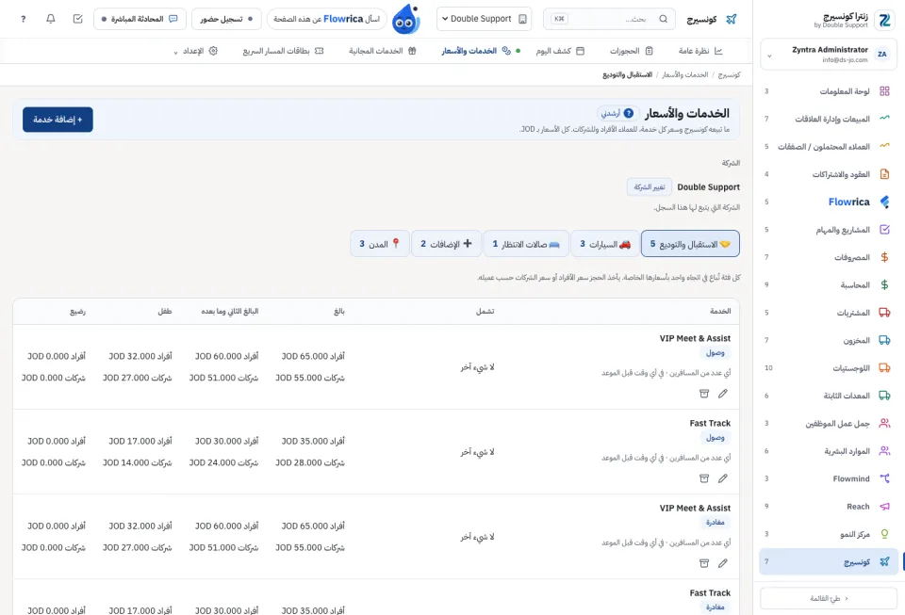Select the الاستقبال والتوديع category tab
The image size is (905, 615).
690,244
